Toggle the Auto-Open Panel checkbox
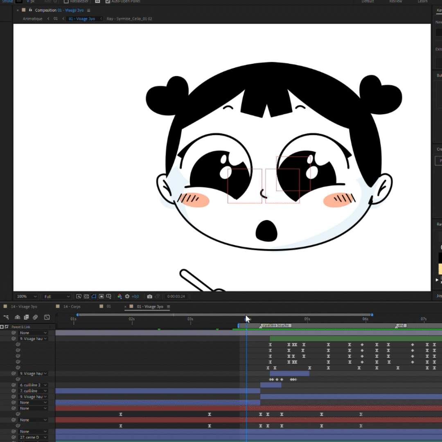Screen dimensions: 442x442 tap(107, 1)
